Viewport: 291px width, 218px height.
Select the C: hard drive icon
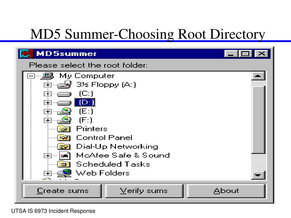[x=64, y=94]
